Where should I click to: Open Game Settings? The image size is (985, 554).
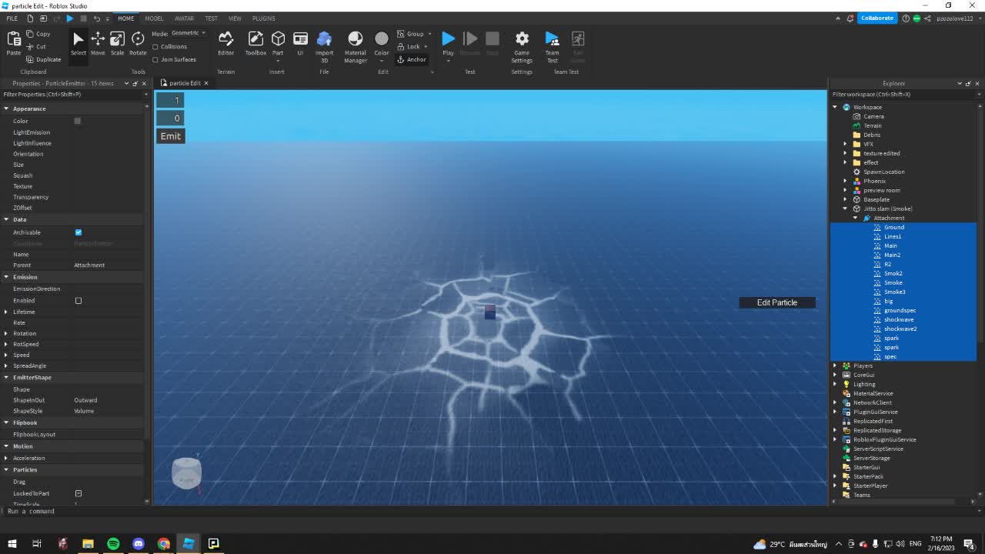pos(522,46)
